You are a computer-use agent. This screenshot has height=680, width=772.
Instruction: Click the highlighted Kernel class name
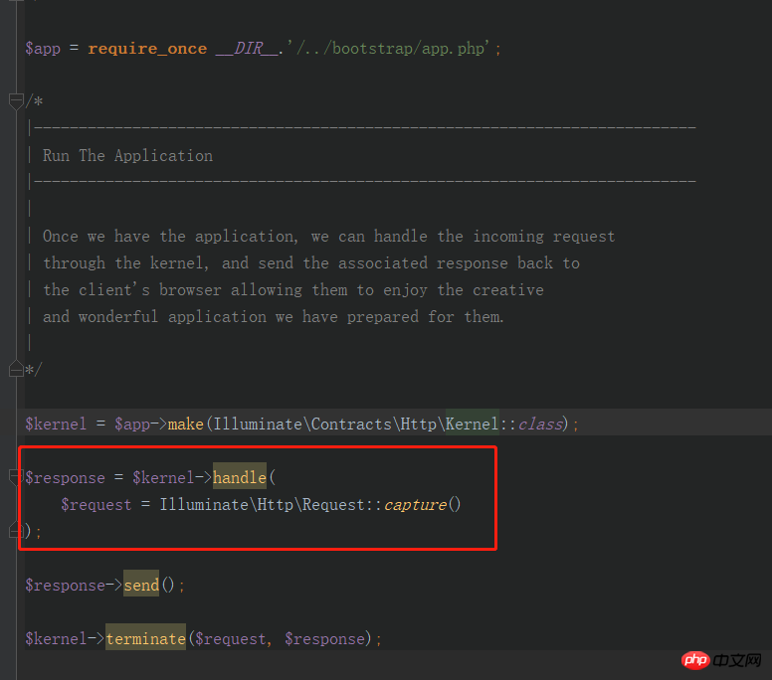tap(473, 425)
